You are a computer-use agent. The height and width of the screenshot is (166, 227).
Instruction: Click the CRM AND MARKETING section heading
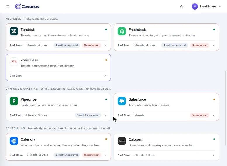point(22,89)
